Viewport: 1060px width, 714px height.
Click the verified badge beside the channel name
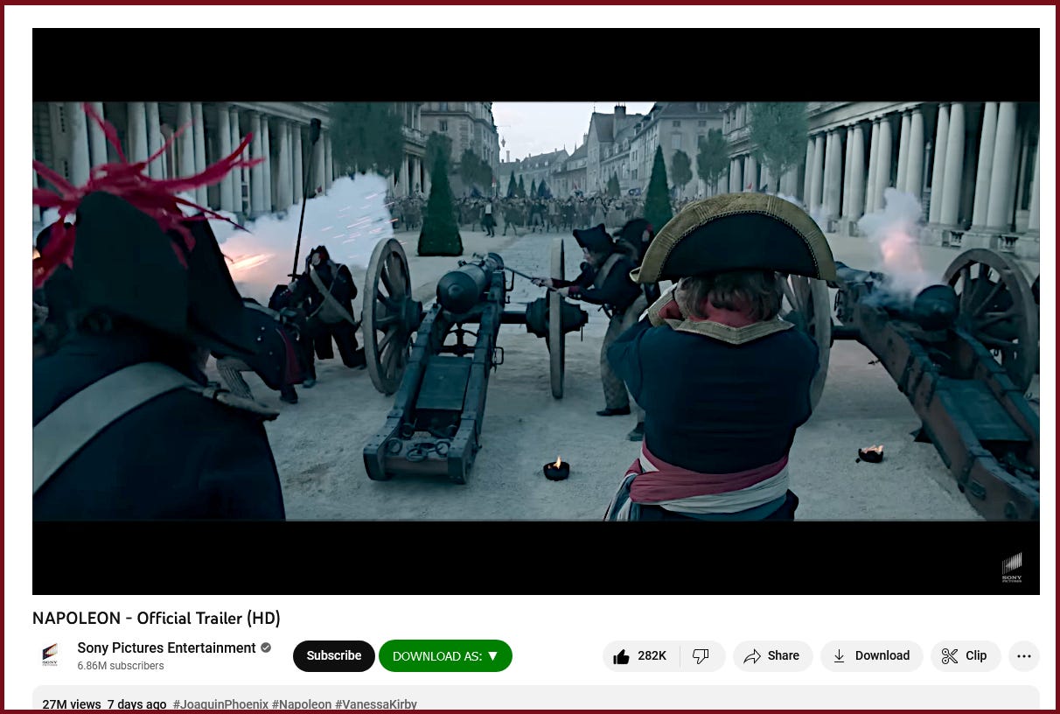(266, 648)
